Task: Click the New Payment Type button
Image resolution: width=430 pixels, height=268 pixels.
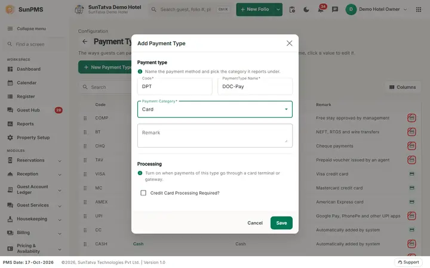Action: [107, 67]
